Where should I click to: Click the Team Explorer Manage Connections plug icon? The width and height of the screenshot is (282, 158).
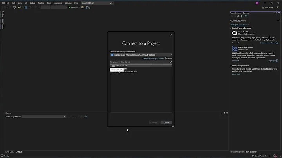(242, 16)
